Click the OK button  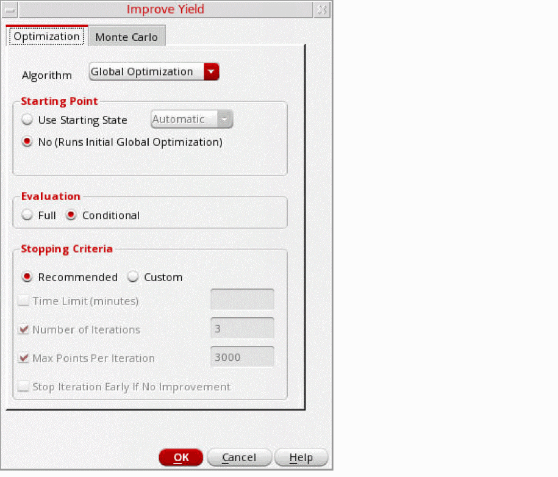(x=181, y=457)
